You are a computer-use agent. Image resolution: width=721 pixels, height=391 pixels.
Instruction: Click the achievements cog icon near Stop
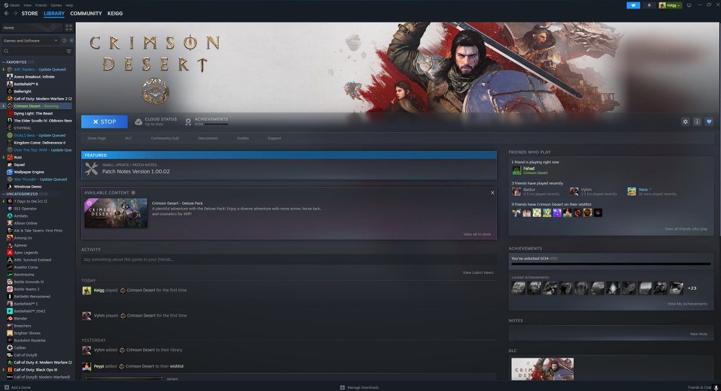pyautogui.click(x=188, y=122)
